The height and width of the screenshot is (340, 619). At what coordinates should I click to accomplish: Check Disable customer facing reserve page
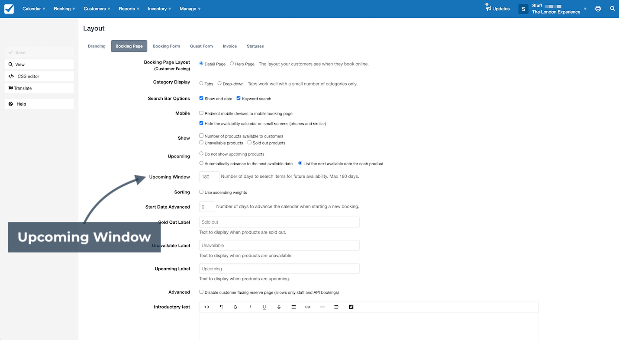(x=201, y=292)
